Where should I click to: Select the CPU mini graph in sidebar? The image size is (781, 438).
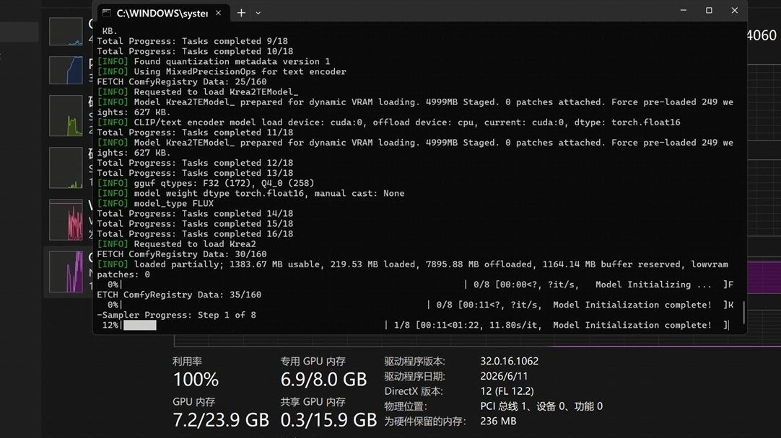66,31
